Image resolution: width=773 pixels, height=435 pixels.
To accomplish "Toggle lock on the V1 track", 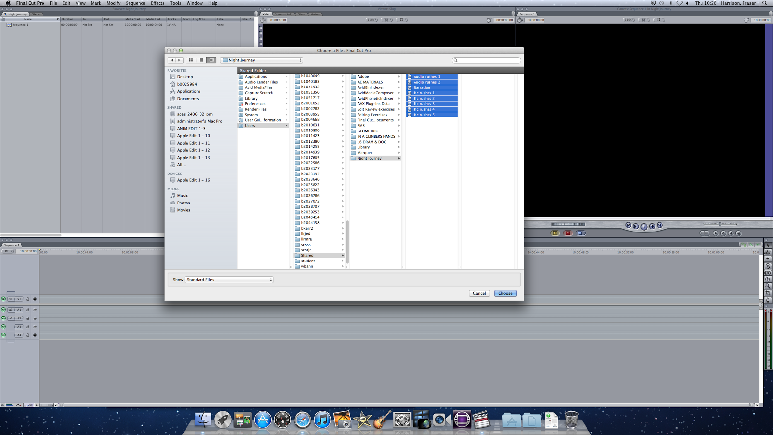I will coord(28,299).
